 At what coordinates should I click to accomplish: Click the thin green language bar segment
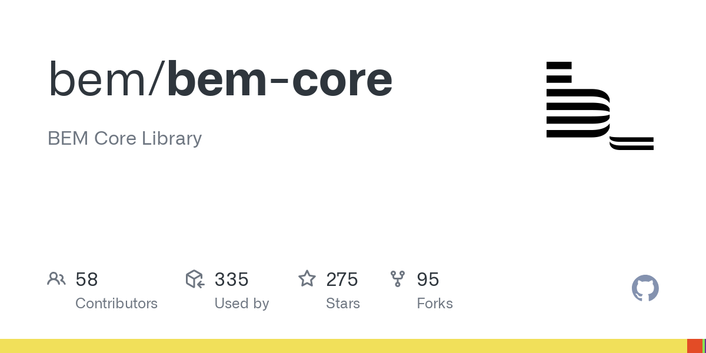pyautogui.click(x=704, y=346)
